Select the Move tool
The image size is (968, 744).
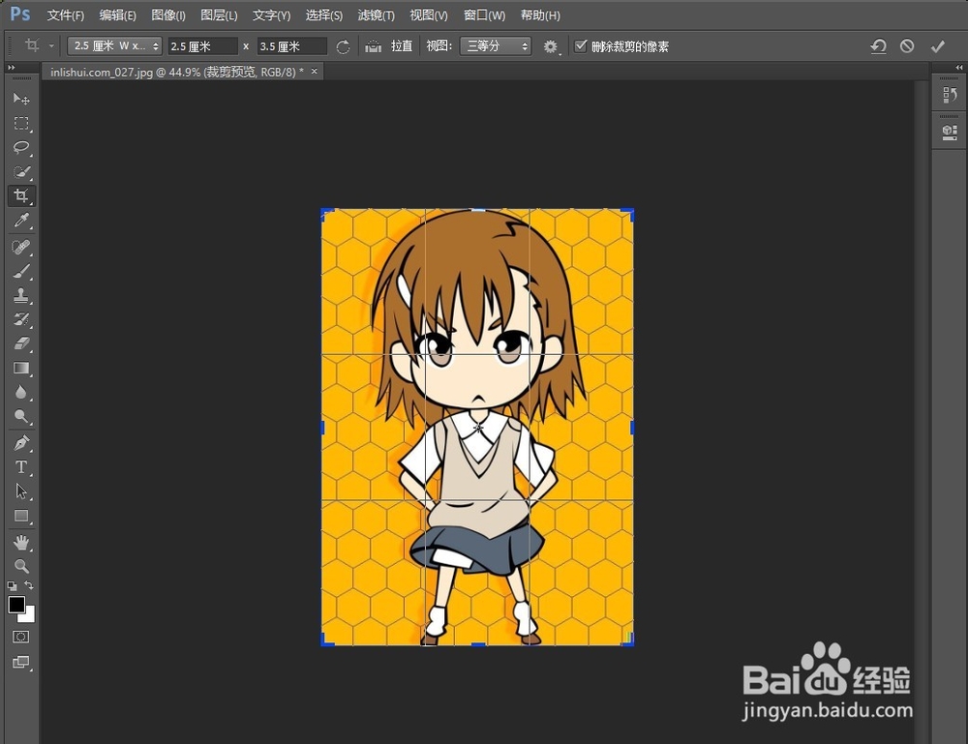tap(21, 98)
